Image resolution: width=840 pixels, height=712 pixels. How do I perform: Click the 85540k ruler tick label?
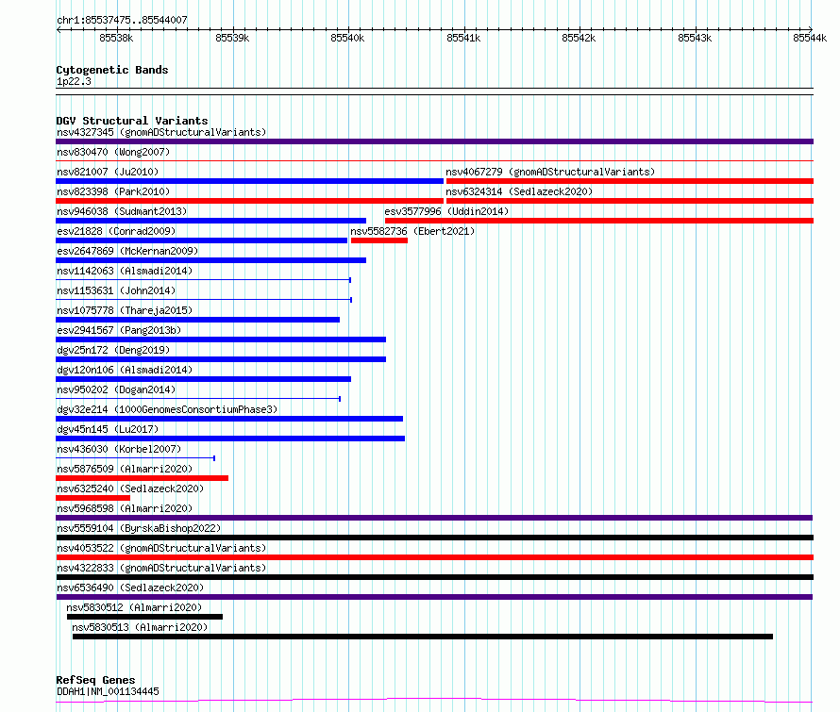(x=347, y=38)
